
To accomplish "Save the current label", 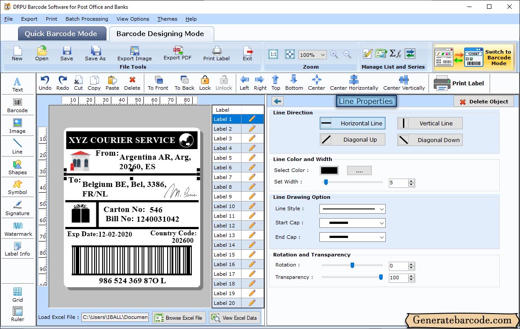I will coord(67,53).
